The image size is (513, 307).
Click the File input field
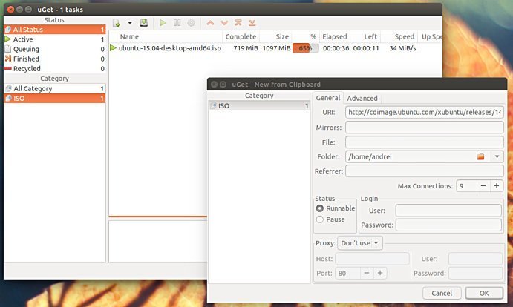(x=425, y=142)
